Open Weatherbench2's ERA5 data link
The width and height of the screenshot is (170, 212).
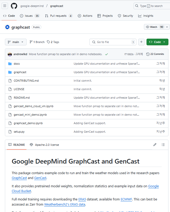coord(65,205)
